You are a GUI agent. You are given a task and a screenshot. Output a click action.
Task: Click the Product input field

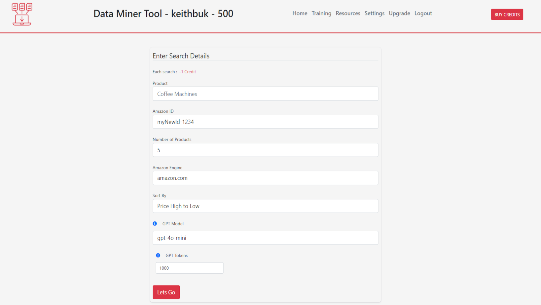(265, 94)
